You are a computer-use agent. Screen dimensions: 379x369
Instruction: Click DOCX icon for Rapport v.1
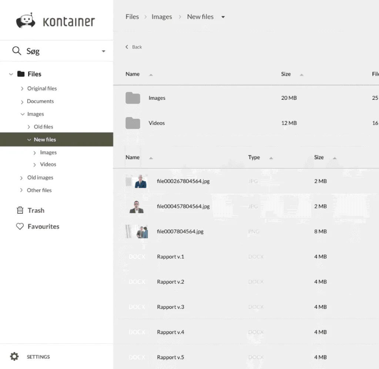tap(137, 257)
